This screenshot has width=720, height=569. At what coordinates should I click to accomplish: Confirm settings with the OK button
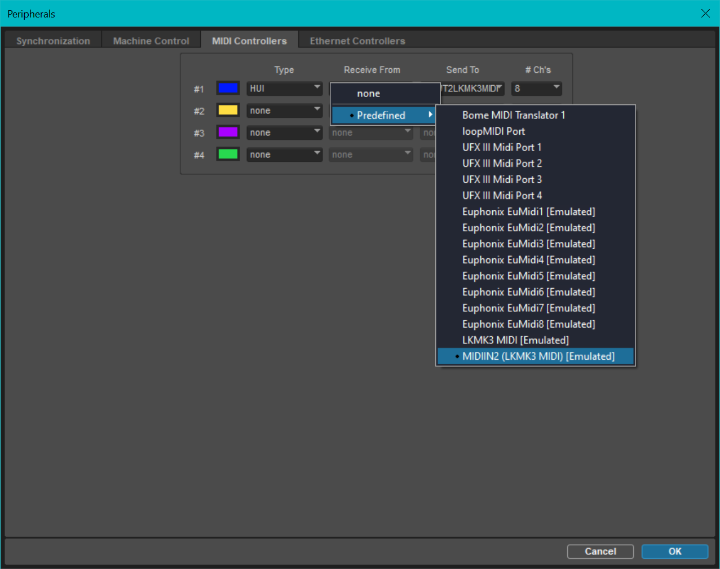tap(674, 552)
